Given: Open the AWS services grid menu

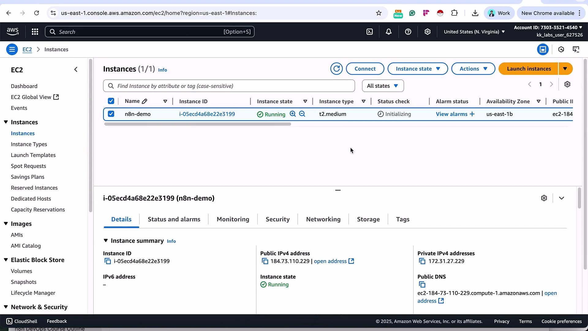Looking at the screenshot, I should (x=35, y=32).
